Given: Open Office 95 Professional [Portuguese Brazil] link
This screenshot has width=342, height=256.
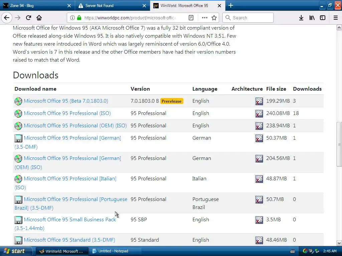Looking at the screenshot, I should coord(75,199).
